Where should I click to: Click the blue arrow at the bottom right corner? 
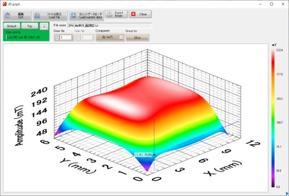point(287,193)
